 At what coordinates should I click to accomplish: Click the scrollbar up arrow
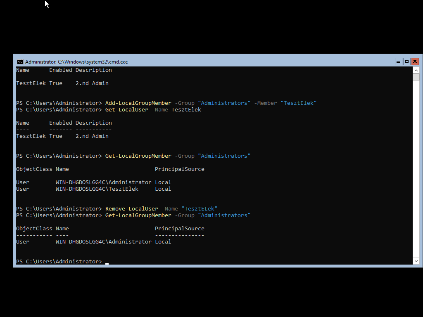pos(416,70)
